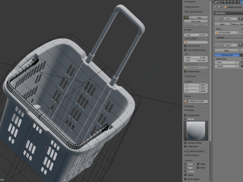Collapse the Item panel
Viewport: 243px width, 182px height.
pos(185,96)
